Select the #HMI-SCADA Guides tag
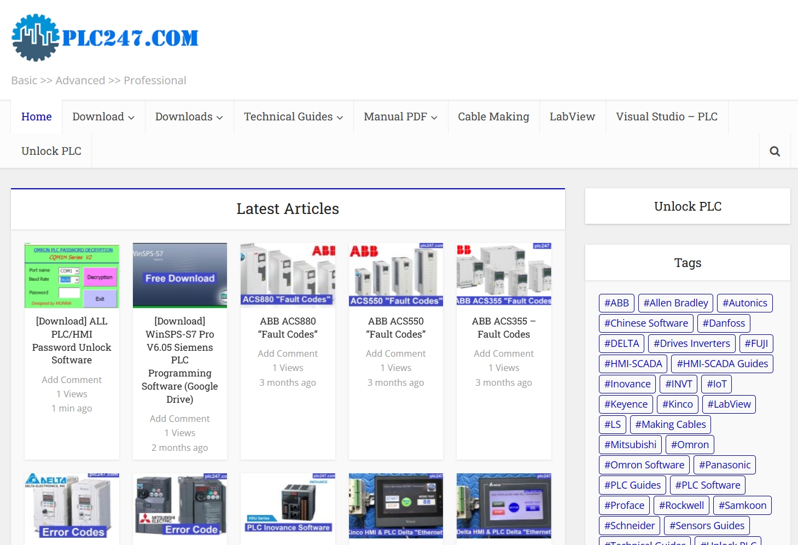This screenshot has width=798, height=545. click(x=722, y=364)
